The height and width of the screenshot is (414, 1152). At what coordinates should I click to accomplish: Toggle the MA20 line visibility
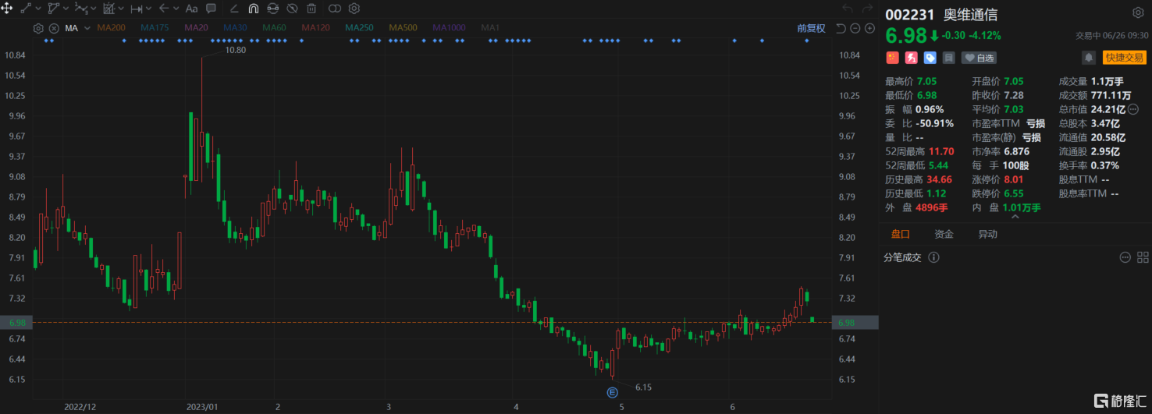coord(196,28)
